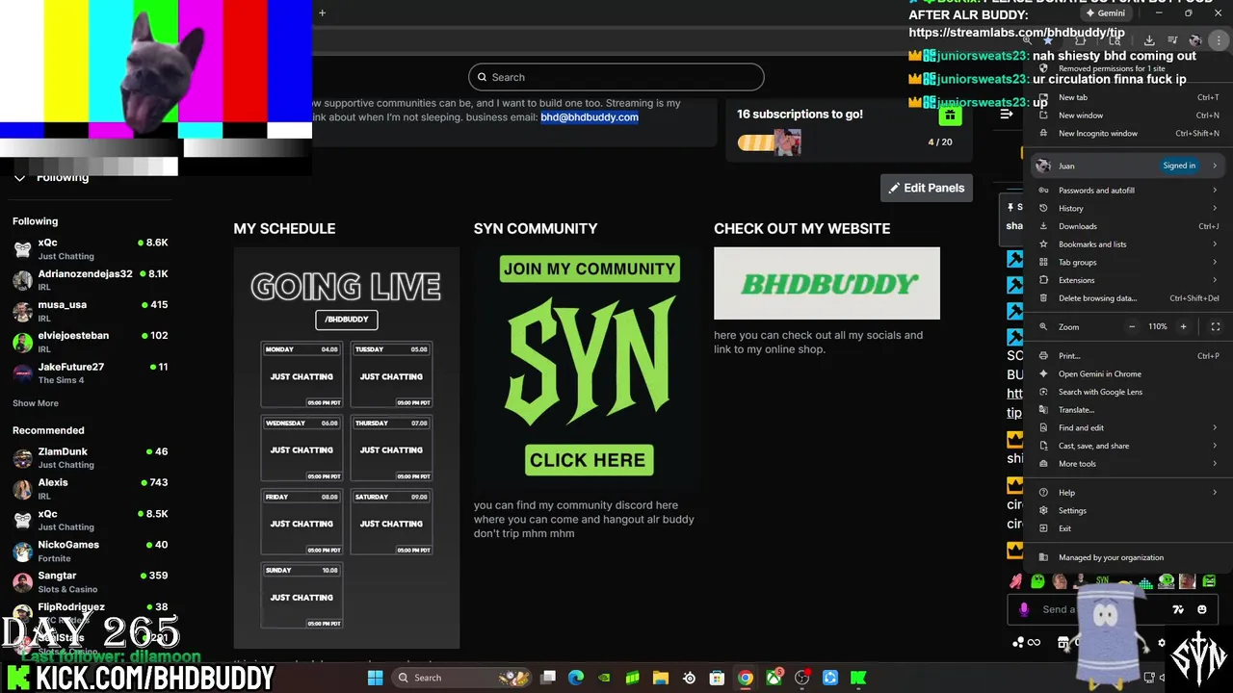1233x693 pixels.
Task: Select Search with Google Lens
Action: (x=1127, y=392)
